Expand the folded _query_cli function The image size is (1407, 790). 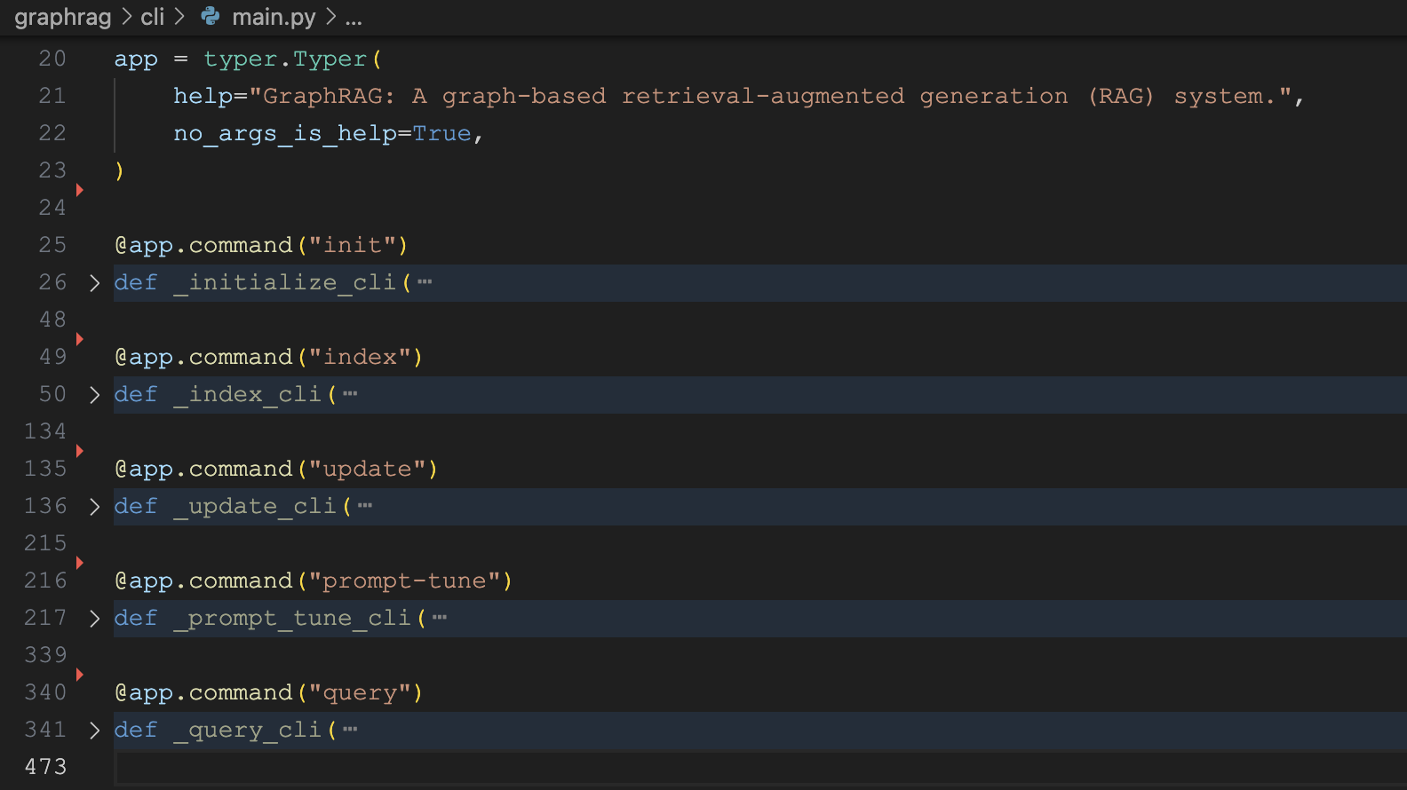(x=95, y=731)
